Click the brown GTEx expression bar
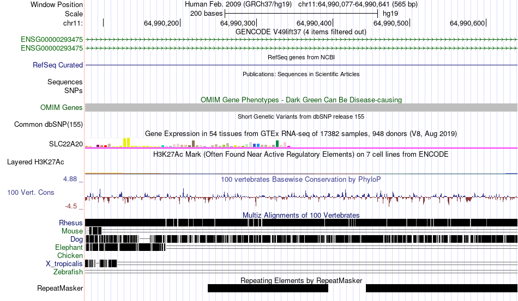The height and width of the screenshot is (301, 518). 193,144
